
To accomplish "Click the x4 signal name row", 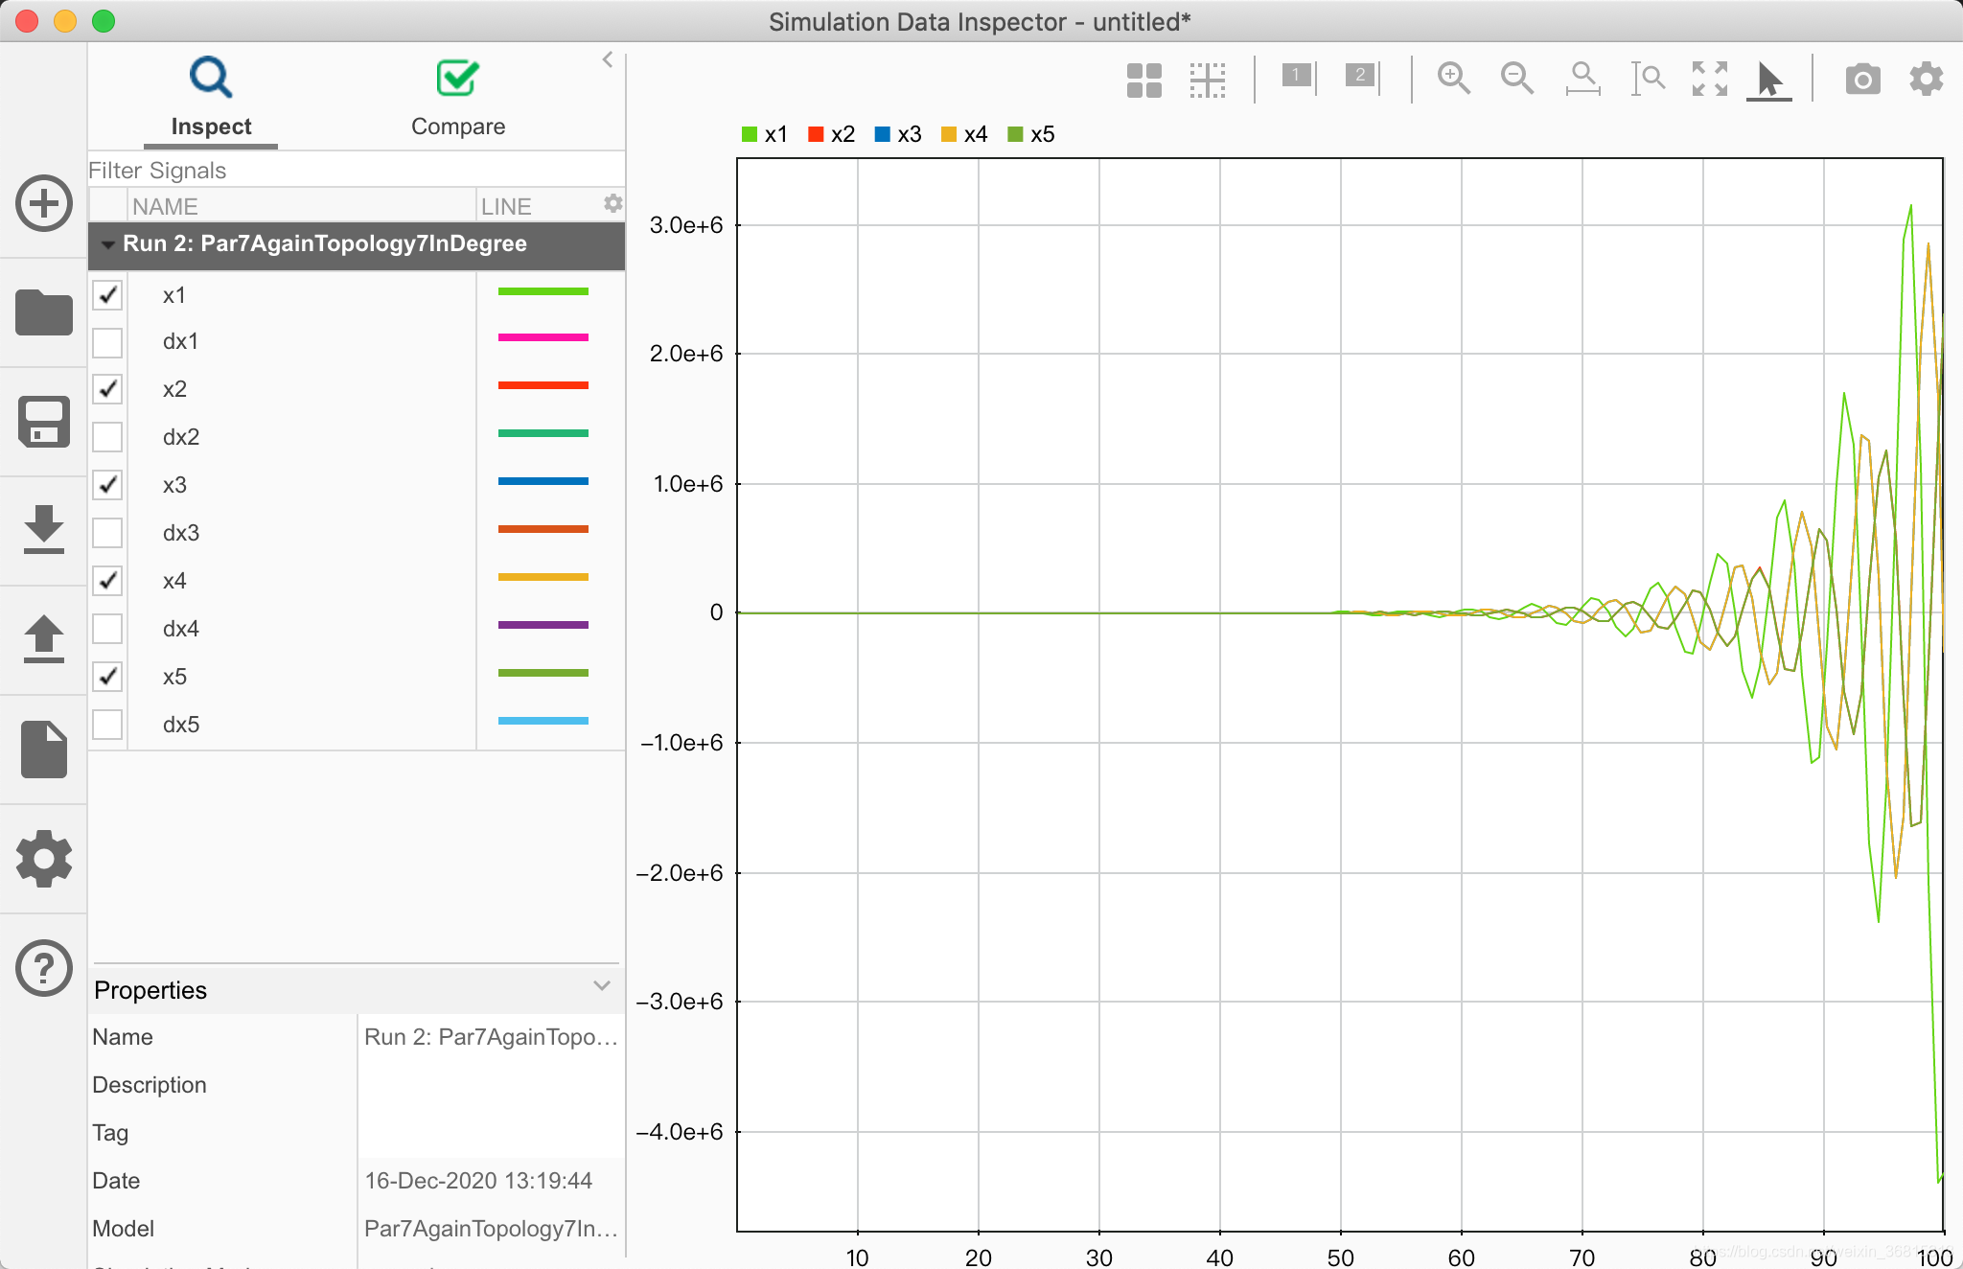I will [x=174, y=581].
